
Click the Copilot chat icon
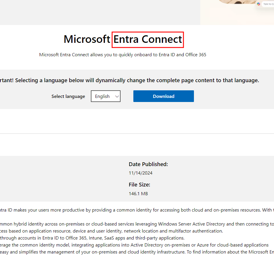[x=259, y=4]
